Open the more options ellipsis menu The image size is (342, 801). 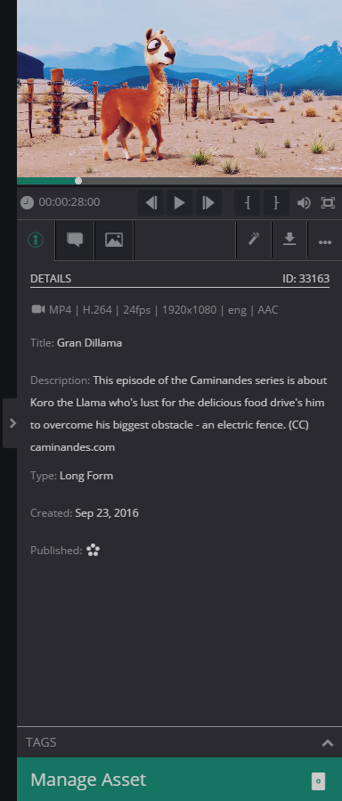point(325,242)
